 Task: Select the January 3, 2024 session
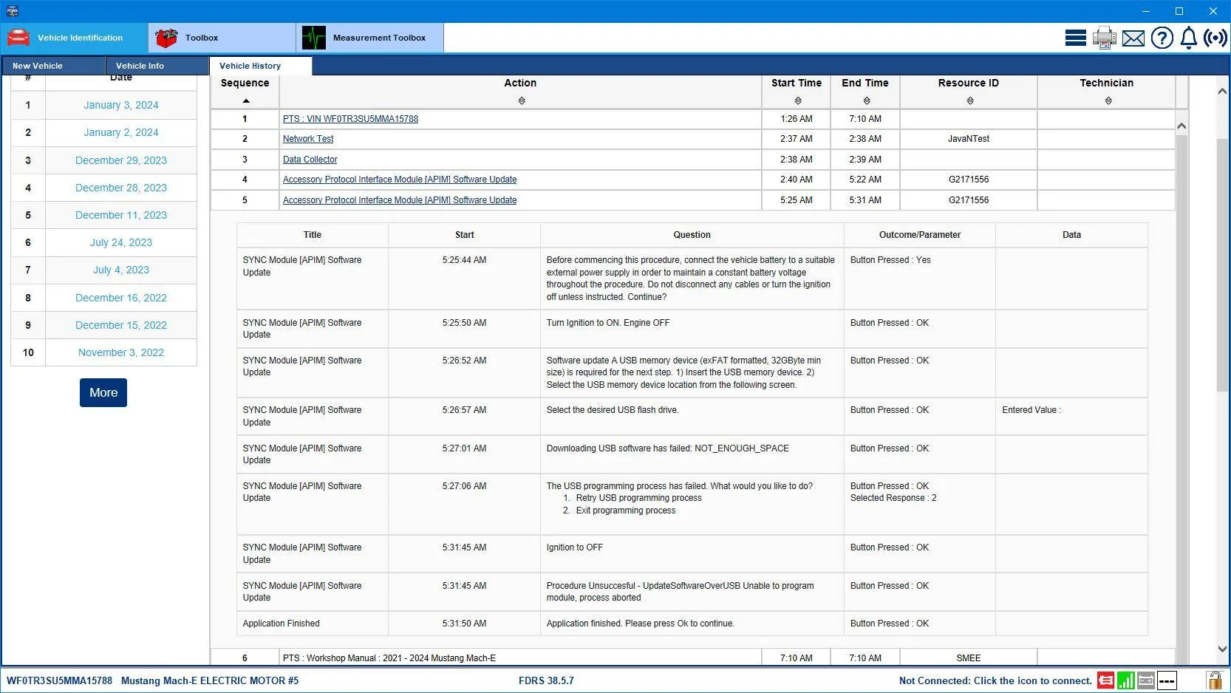tap(121, 105)
